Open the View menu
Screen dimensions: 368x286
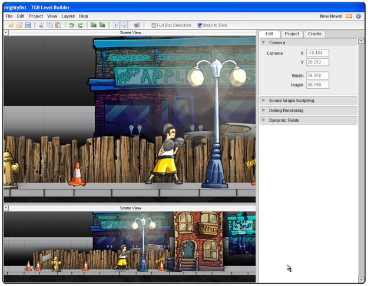tap(52, 16)
